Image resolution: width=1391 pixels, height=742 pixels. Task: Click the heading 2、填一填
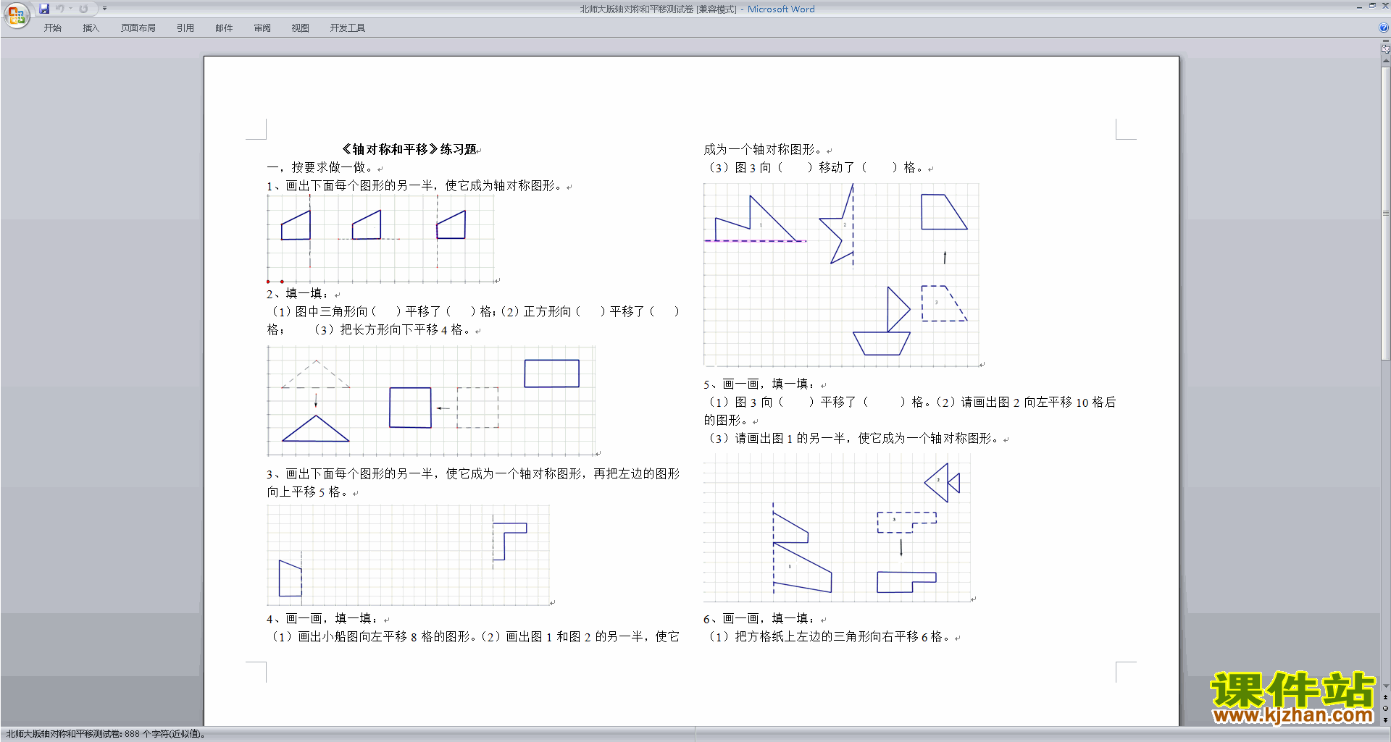pos(297,293)
